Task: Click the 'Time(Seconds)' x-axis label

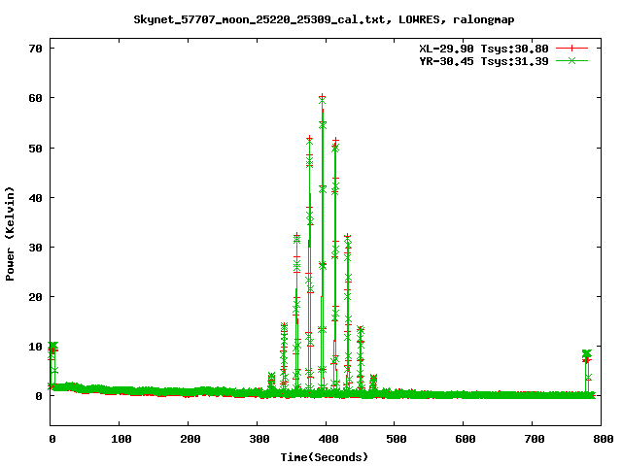Action: (324, 457)
